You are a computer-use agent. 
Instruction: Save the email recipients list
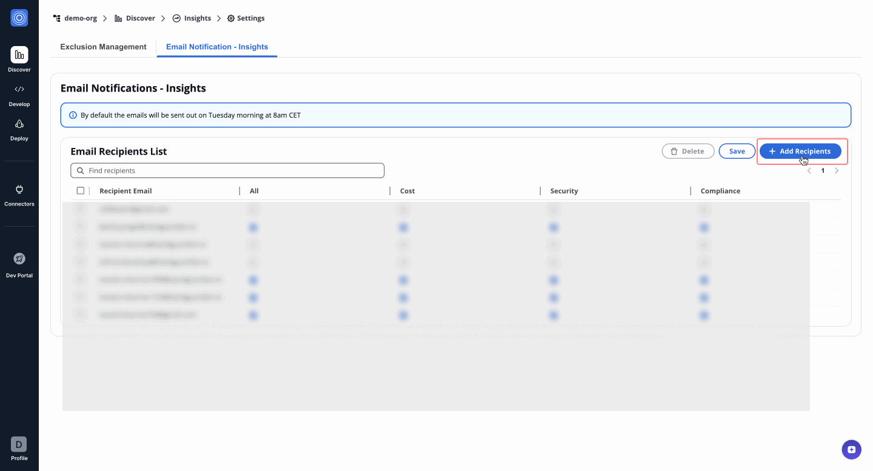(x=737, y=151)
